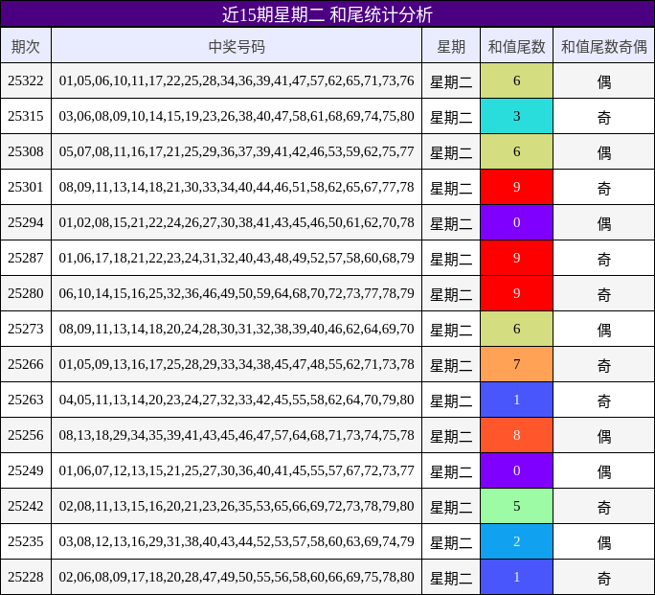
Task: Click issue number 25235
Action: tap(26, 541)
